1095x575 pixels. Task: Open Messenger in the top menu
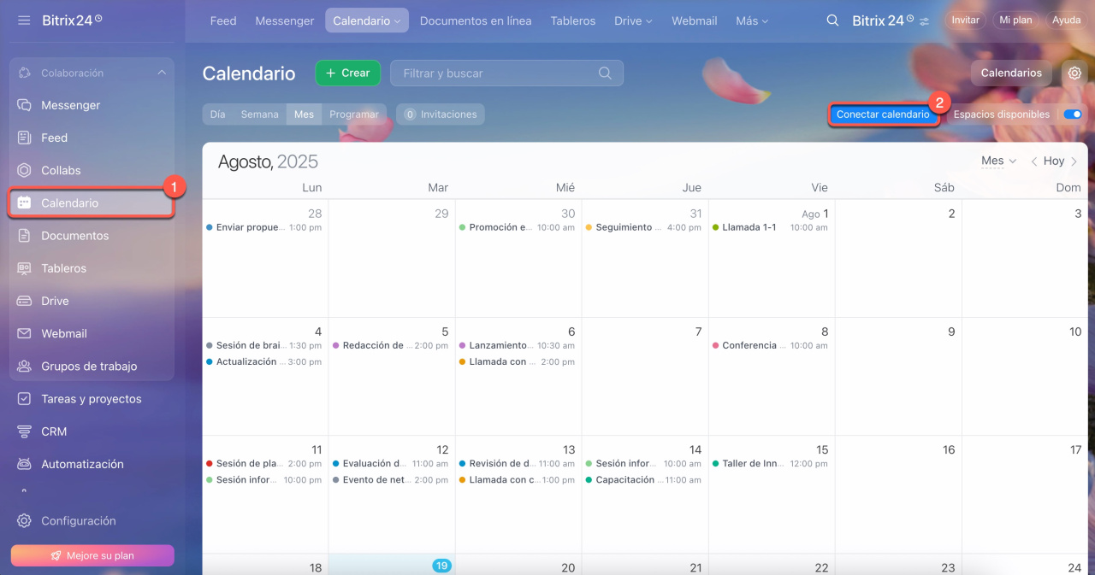pyautogui.click(x=285, y=21)
